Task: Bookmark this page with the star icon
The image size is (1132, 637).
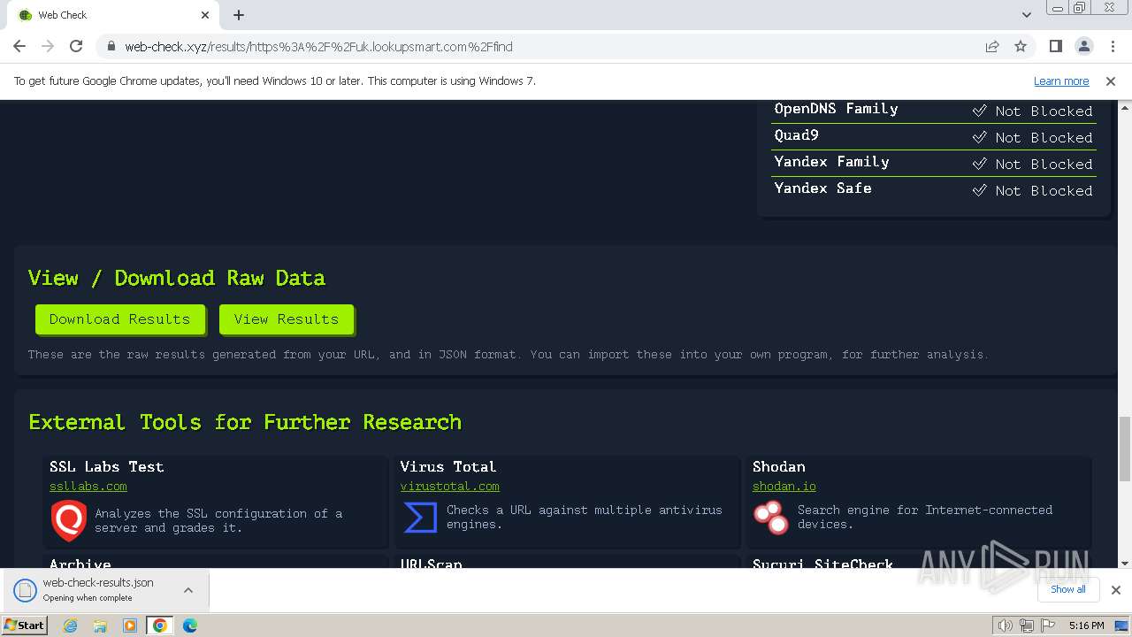Action: click(x=1021, y=46)
